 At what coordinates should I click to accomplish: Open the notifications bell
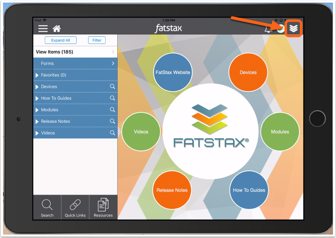(268, 29)
